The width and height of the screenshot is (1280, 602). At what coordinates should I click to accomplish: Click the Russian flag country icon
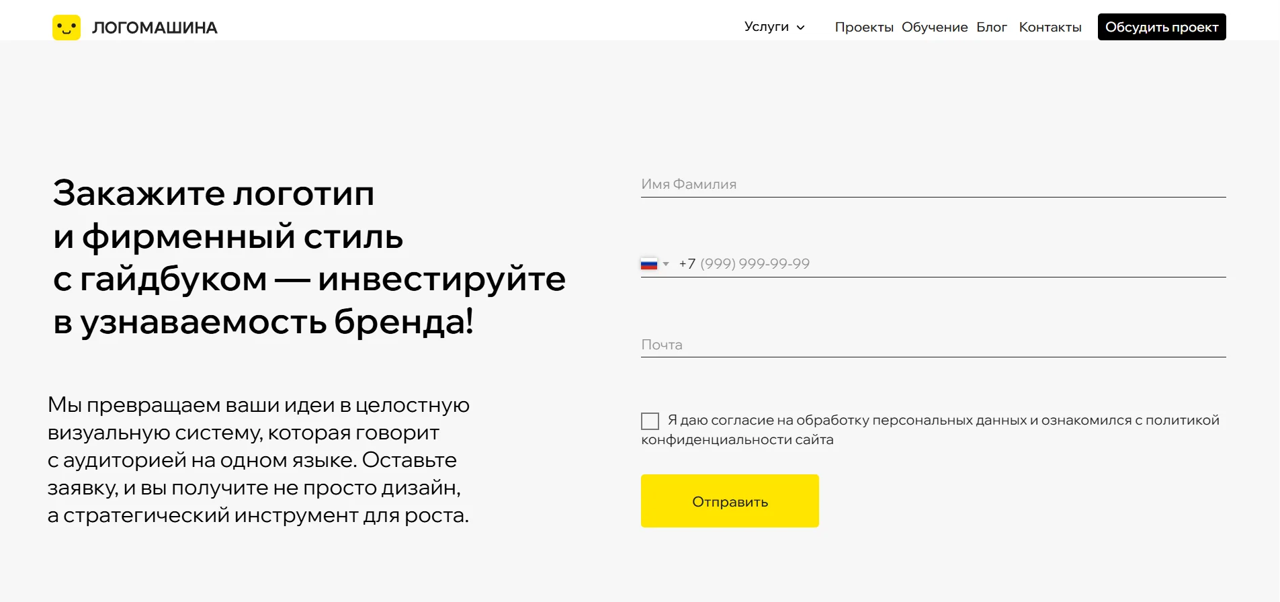click(x=649, y=264)
